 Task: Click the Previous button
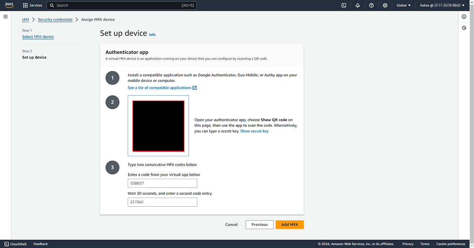point(259,224)
